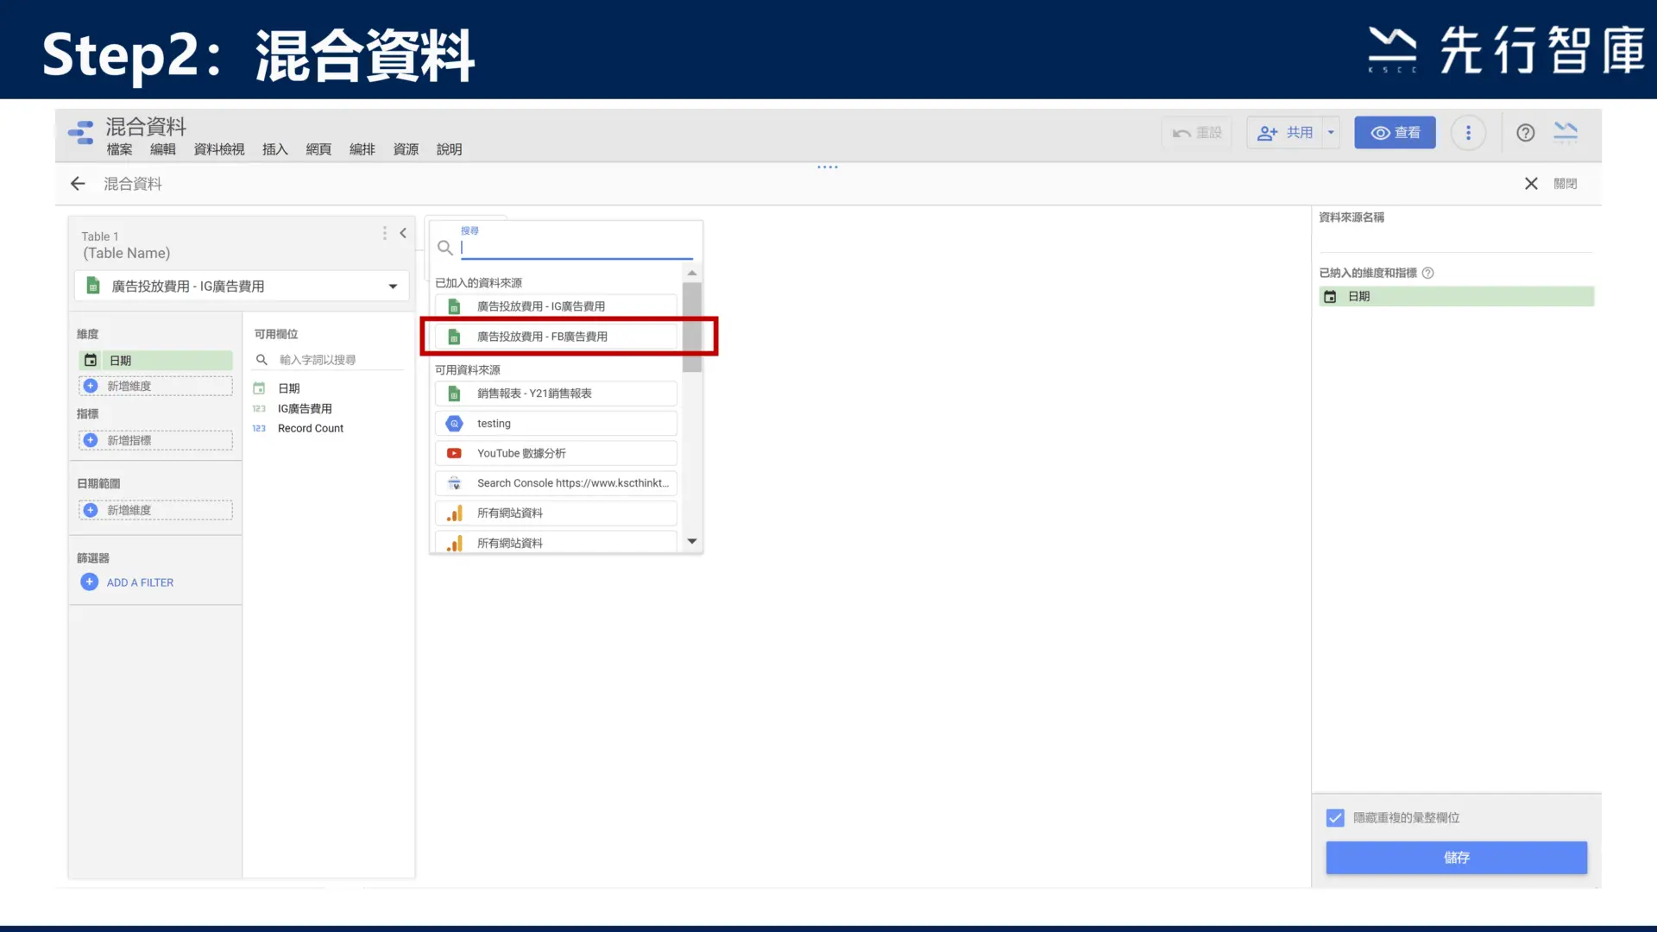Click the (Table Name) field
This screenshot has height=932, width=1657.
pyautogui.click(x=126, y=253)
